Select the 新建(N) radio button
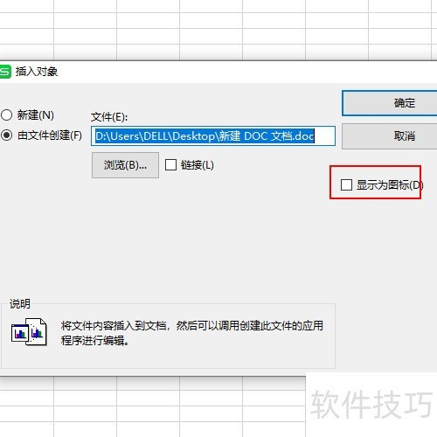Image resolution: width=437 pixels, height=437 pixels. point(6,115)
